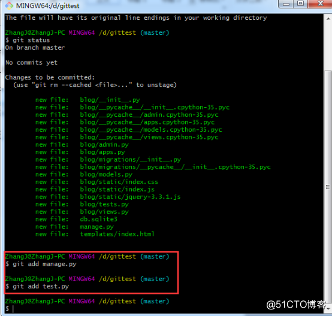Click the blog/views.py file entry
This screenshot has width=332, height=316.
click(82, 212)
